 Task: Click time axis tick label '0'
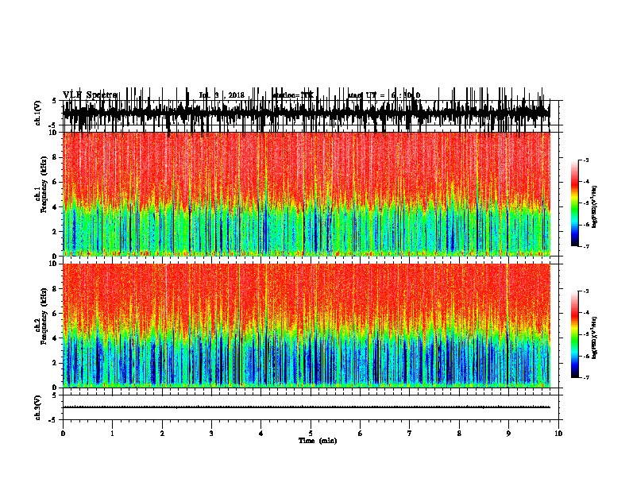click(x=63, y=434)
